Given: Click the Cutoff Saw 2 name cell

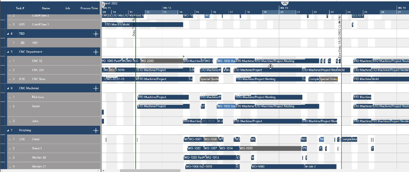Looking at the screenshot, I should (x=41, y=16).
